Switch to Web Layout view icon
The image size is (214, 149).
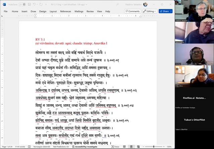coord(138,147)
